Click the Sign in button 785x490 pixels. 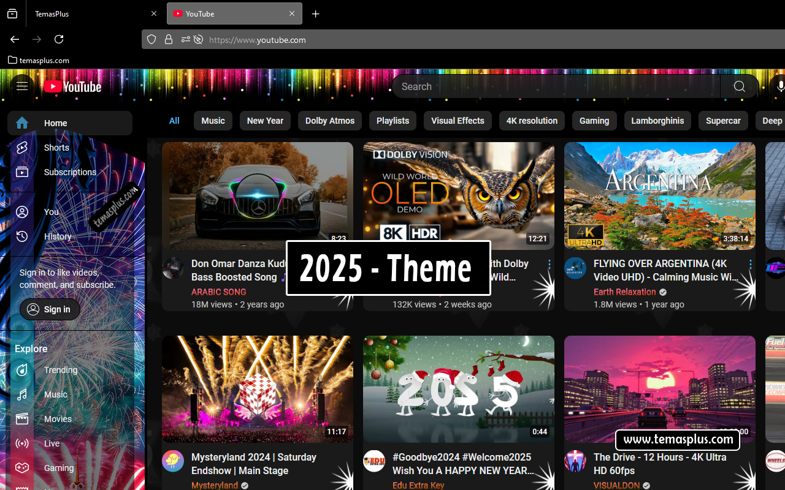pyautogui.click(x=50, y=309)
